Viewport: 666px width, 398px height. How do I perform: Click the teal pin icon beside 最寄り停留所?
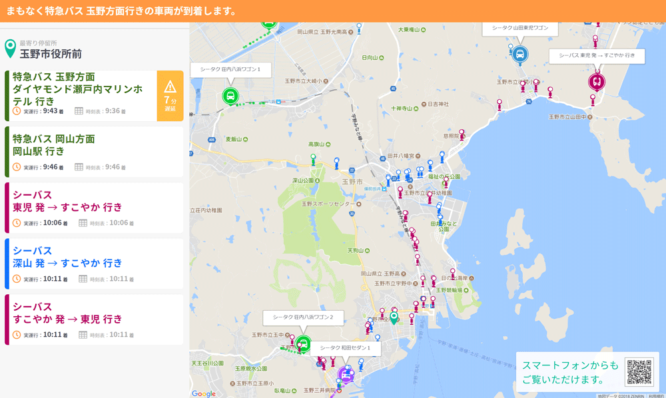click(x=10, y=49)
